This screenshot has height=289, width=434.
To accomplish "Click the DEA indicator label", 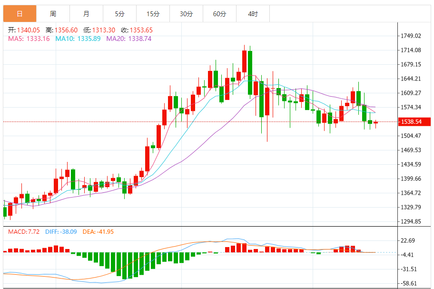I will (x=99, y=232).
